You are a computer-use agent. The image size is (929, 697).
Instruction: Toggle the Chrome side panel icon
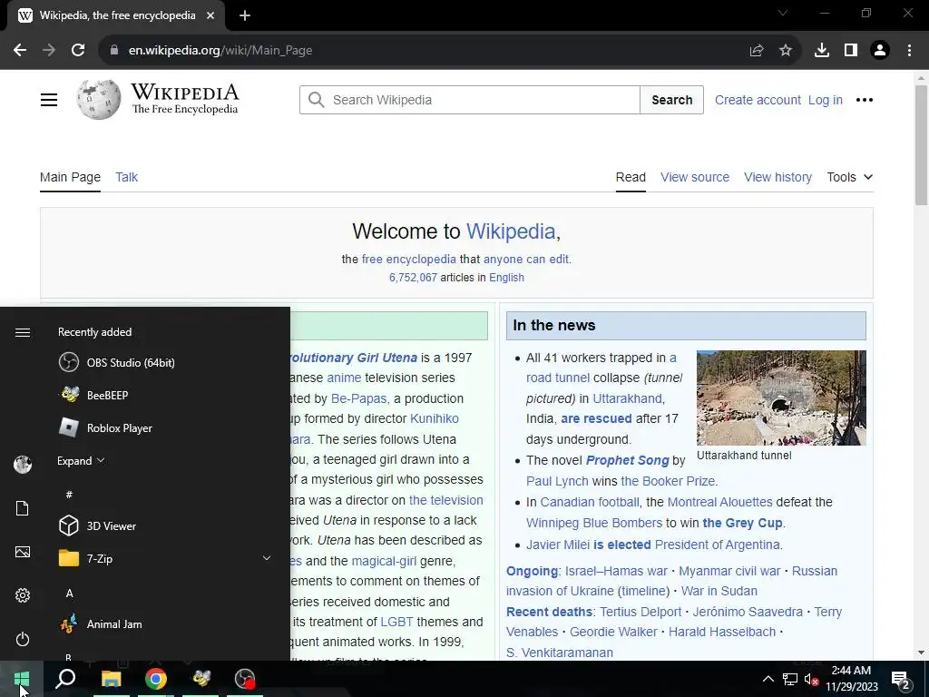pos(851,51)
